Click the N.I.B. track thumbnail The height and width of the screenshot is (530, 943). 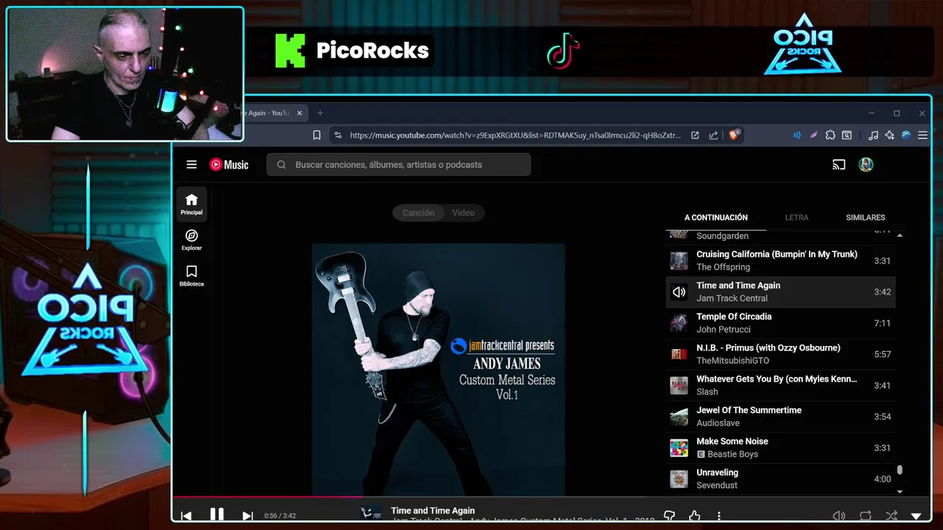pyautogui.click(x=679, y=354)
